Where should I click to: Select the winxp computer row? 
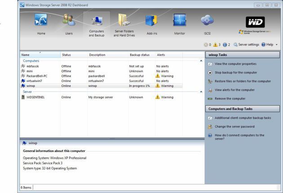(101, 86)
